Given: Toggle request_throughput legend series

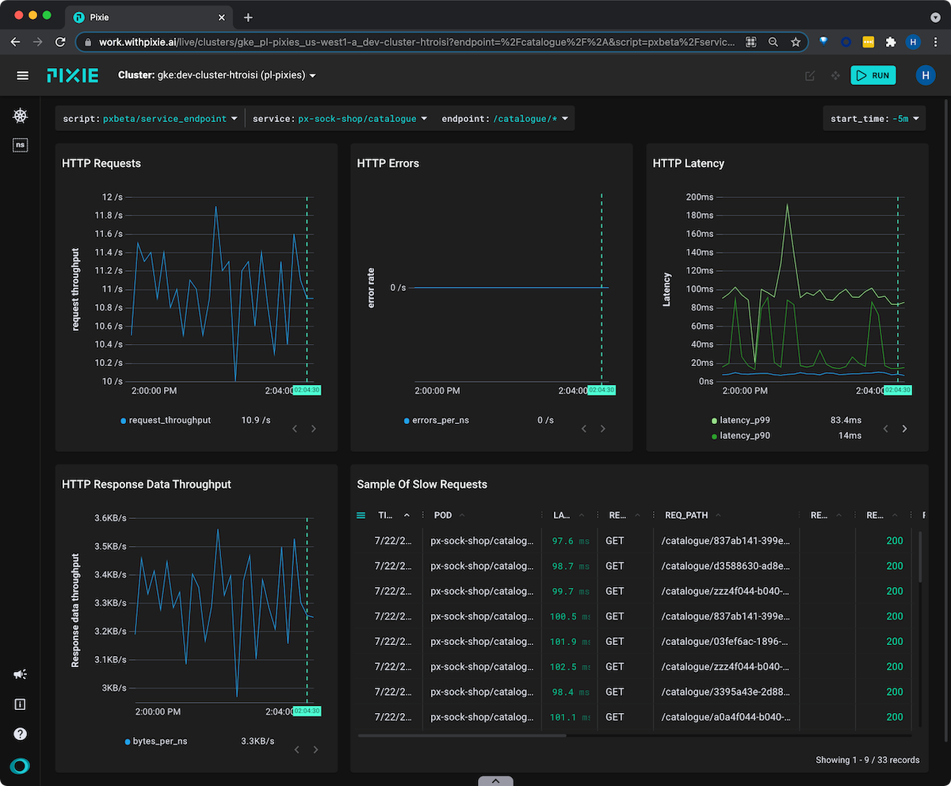Looking at the screenshot, I should (170, 420).
